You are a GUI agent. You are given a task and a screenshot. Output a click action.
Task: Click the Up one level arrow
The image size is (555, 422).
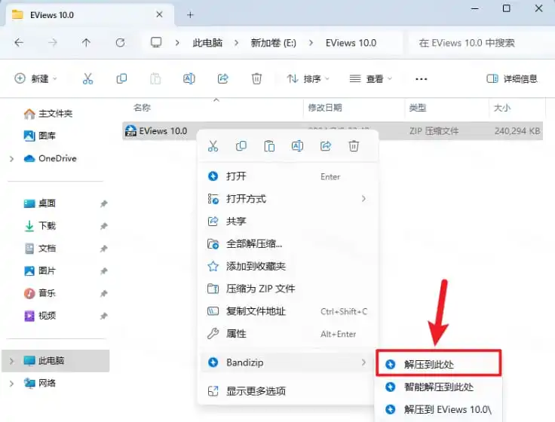[86, 43]
